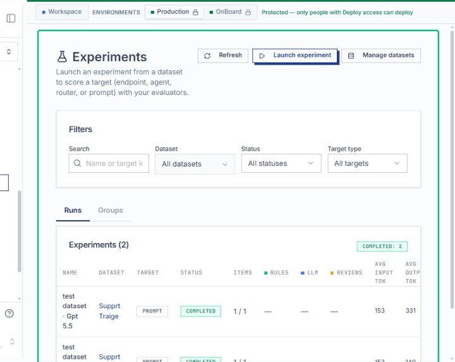Click the refresh arrows icon
This screenshot has width=455, height=362.
click(207, 56)
